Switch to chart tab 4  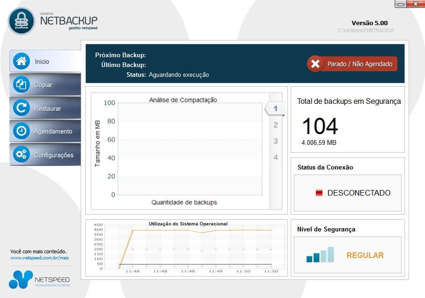coord(276,157)
